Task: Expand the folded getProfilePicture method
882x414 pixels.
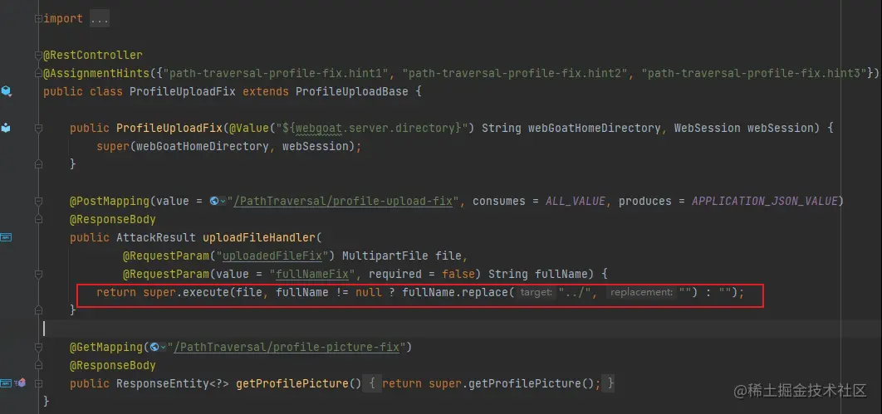Action: tap(38, 383)
